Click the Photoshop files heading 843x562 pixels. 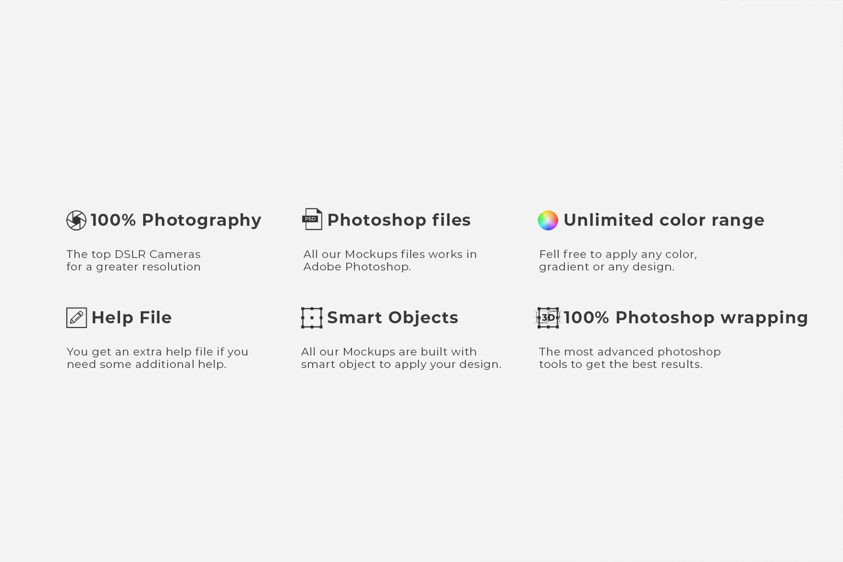click(x=399, y=220)
